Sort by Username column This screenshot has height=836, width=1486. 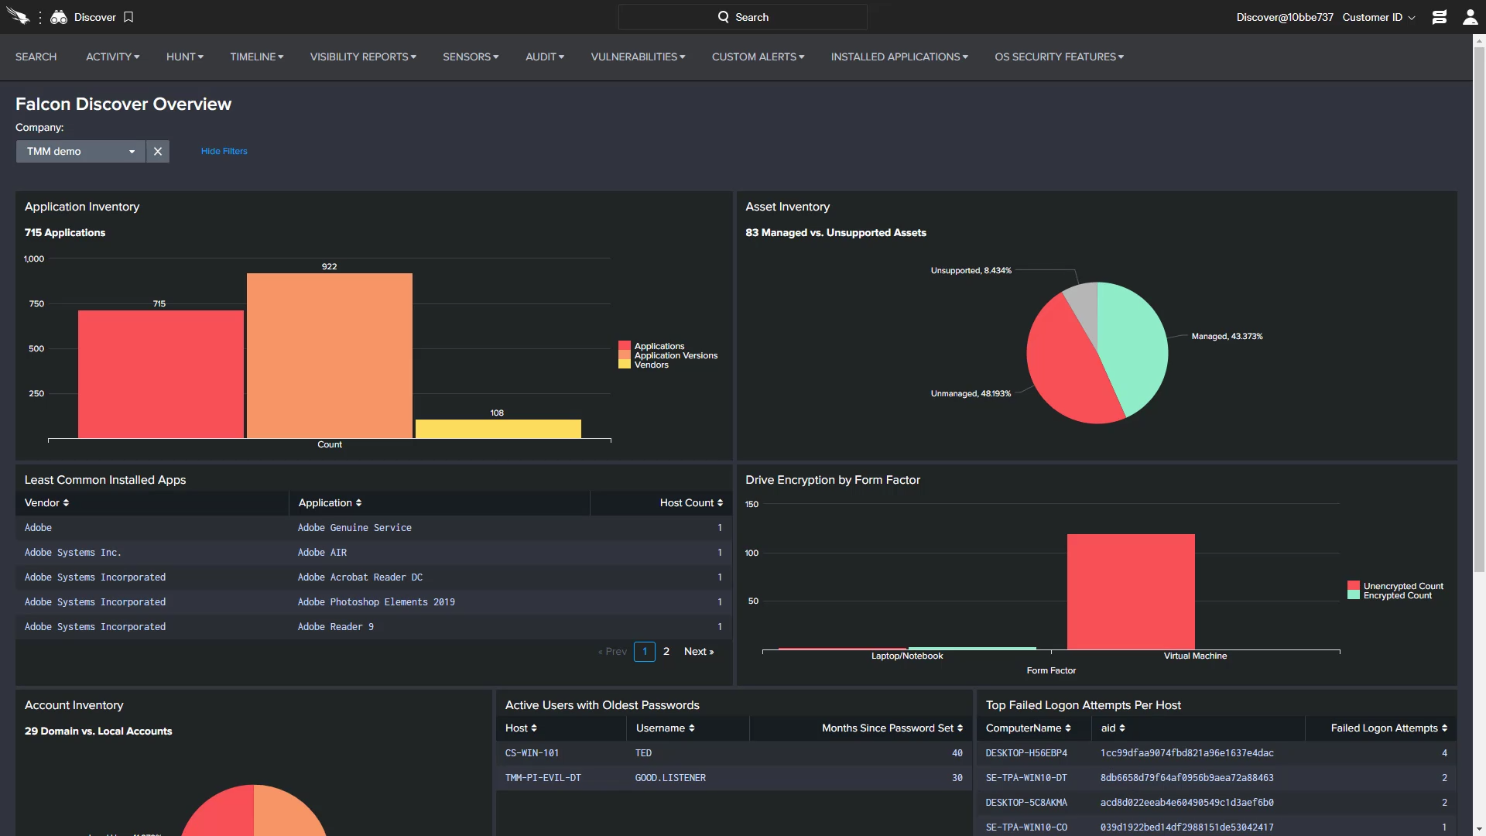pyautogui.click(x=665, y=728)
